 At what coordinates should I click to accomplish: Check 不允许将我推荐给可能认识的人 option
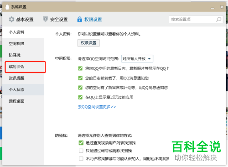click(x=81, y=159)
